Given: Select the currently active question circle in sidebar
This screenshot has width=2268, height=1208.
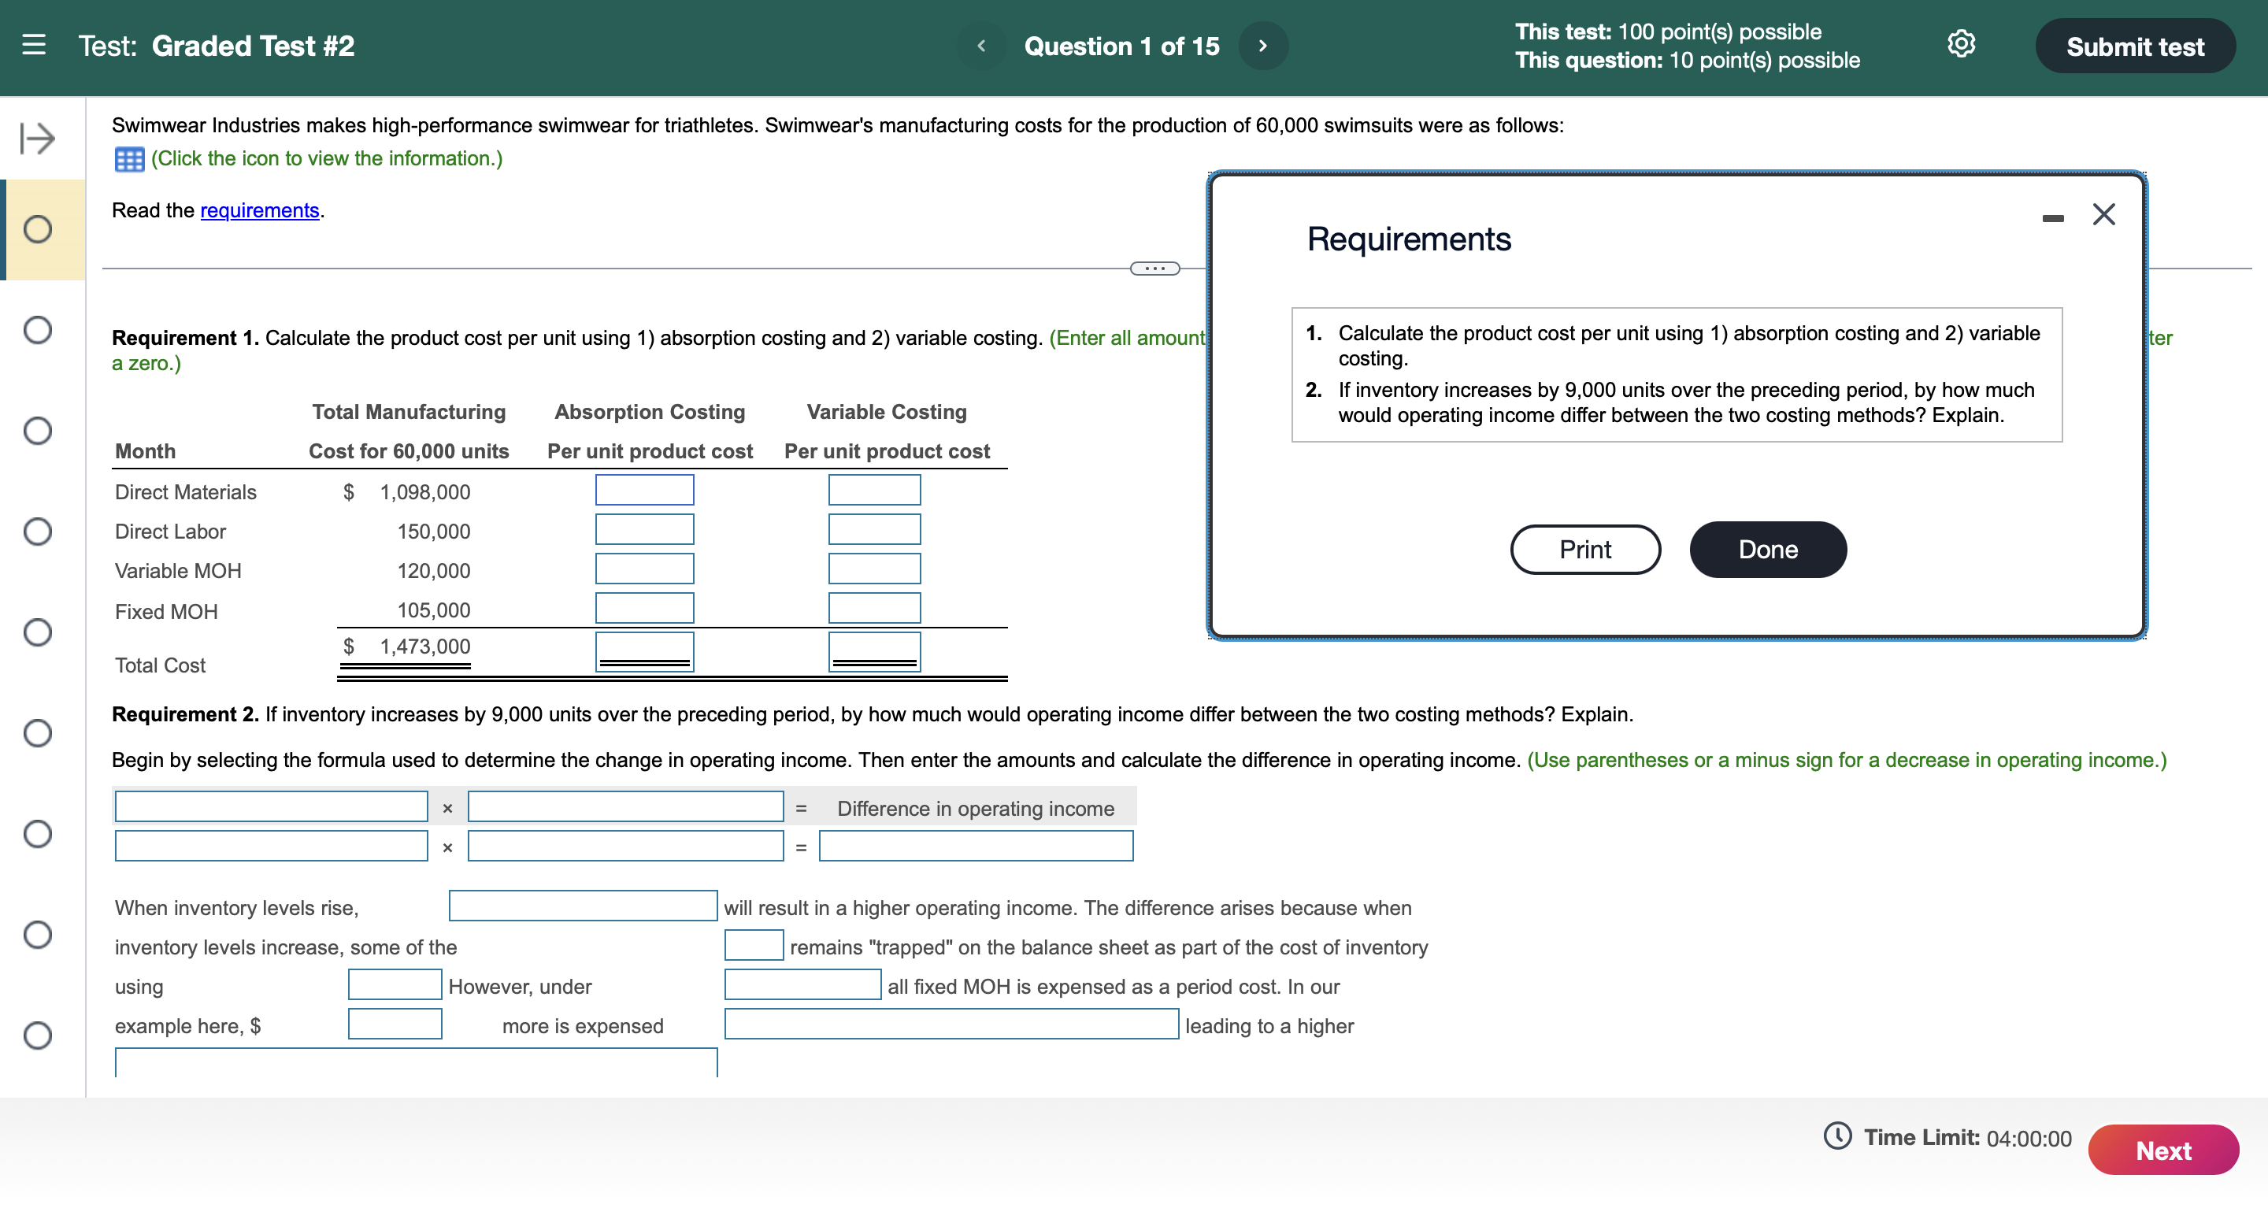Looking at the screenshot, I should coord(36,230).
